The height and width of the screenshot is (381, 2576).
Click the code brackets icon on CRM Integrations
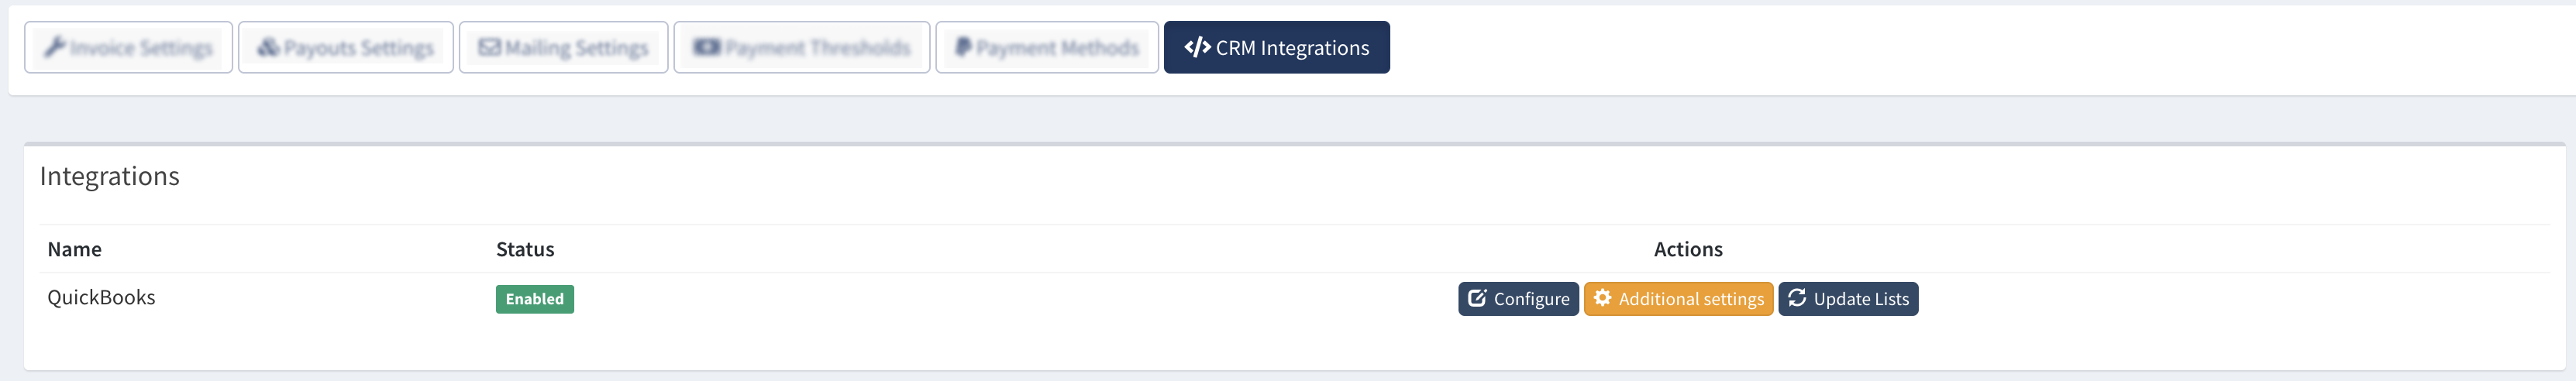1197,47
